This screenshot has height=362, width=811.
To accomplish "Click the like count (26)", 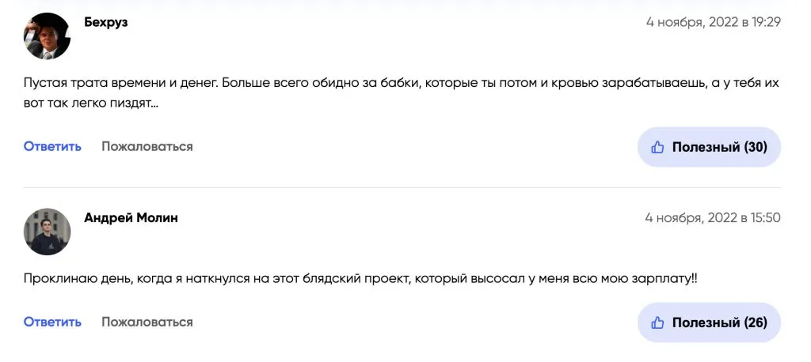I will point(756,322).
